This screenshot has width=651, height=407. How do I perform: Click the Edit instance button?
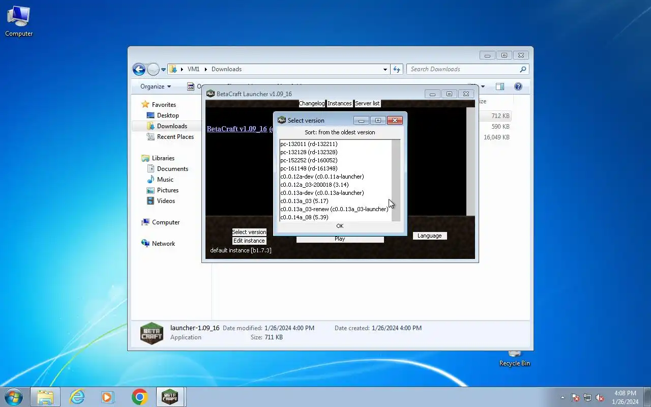[x=249, y=241]
